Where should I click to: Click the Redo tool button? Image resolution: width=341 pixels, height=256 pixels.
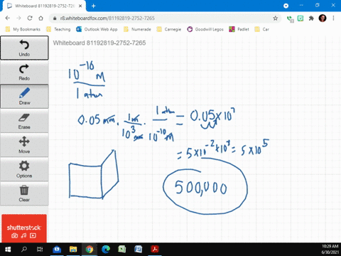[24, 73]
